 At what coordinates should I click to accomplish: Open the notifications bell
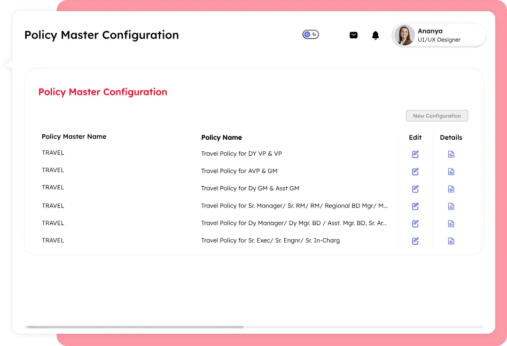click(x=376, y=35)
